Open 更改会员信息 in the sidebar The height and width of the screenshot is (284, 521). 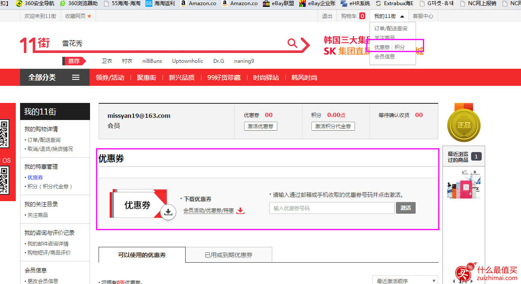click(43, 281)
